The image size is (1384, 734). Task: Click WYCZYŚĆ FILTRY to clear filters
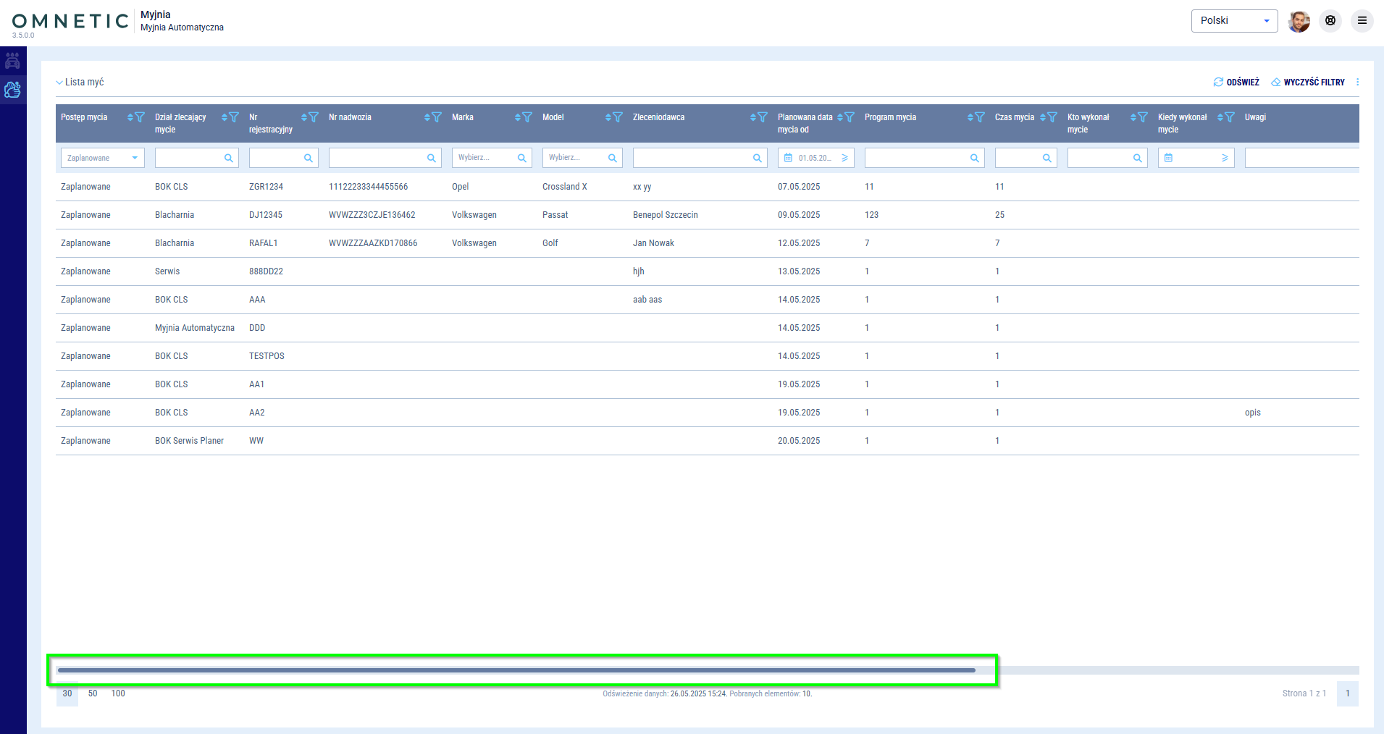(x=1308, y=83)
